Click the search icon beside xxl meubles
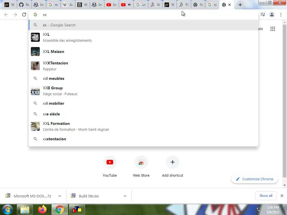The width and height of the screenshot is (287, 215). point(35,78)
